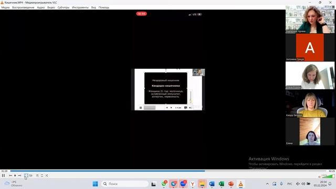This screenshot has height=189, width=336.
Task: Switch to Excel from taskbar
Action: click(222, 184)
